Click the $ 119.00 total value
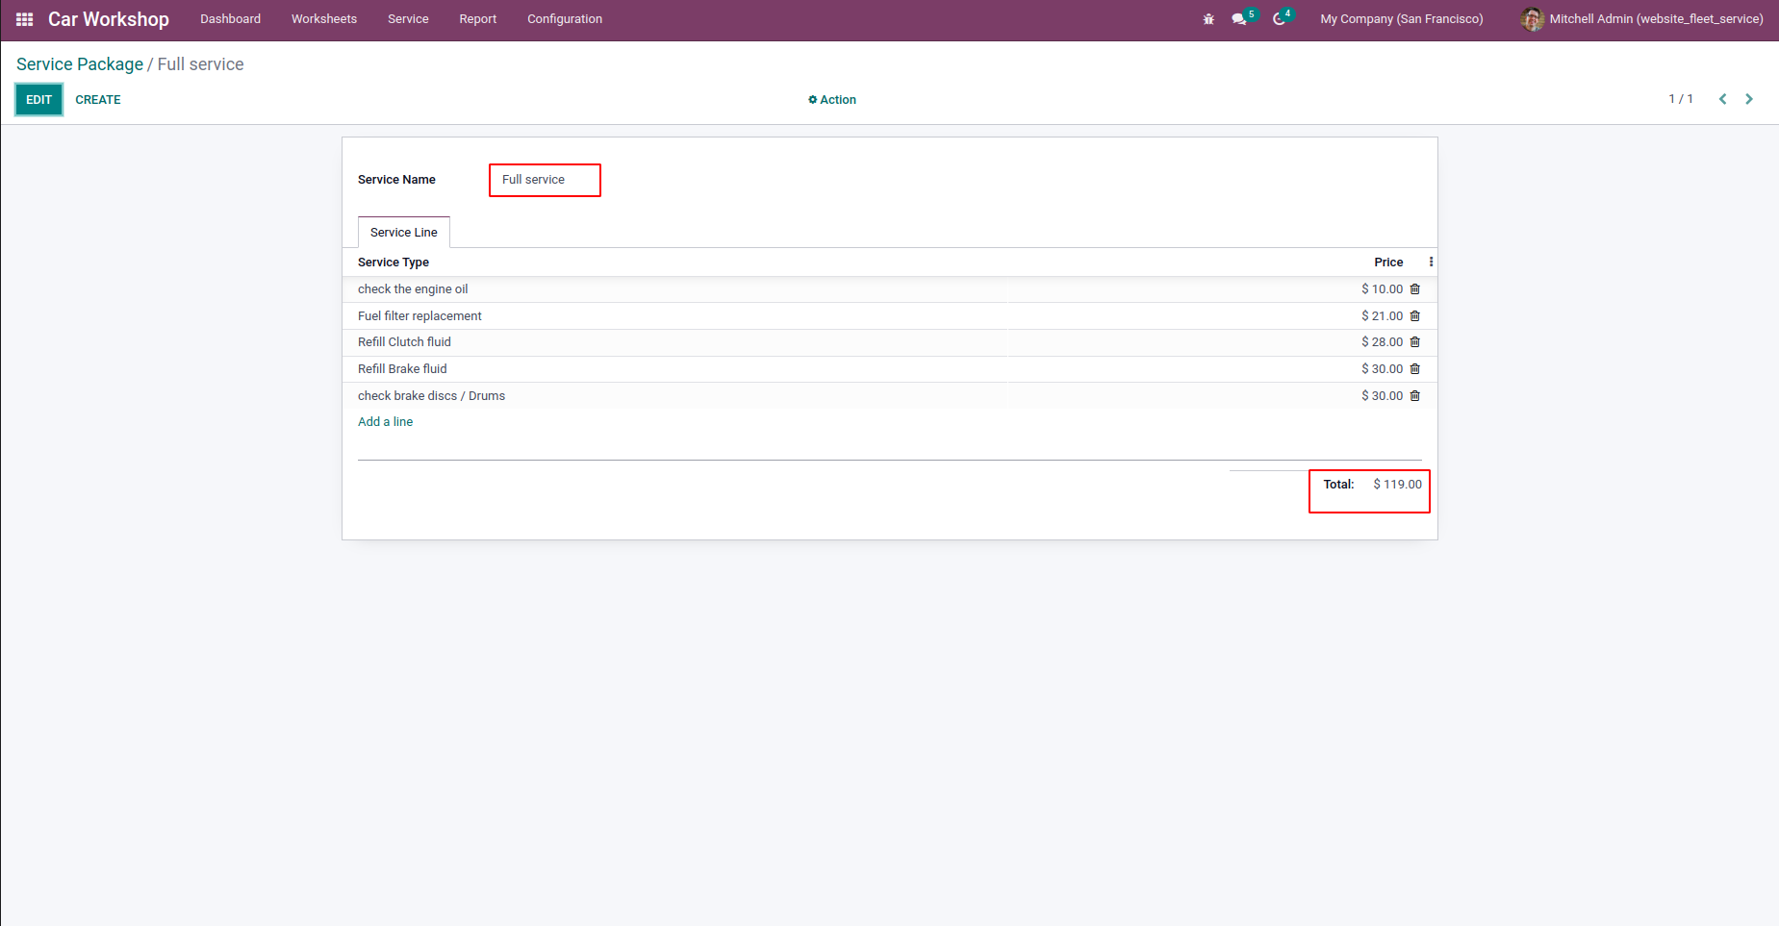 [1397, 485]
